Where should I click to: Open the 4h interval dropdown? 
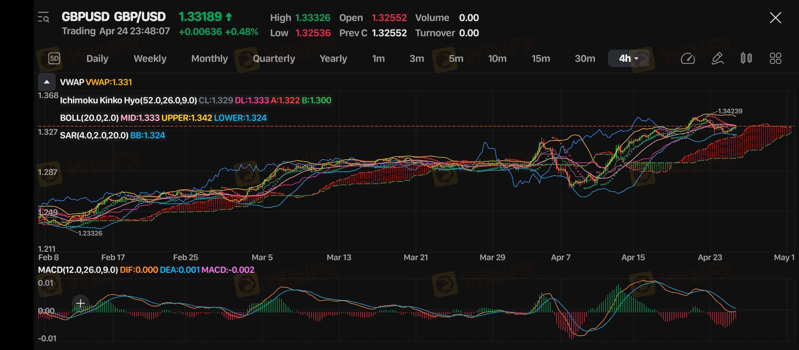click(628, 59)
